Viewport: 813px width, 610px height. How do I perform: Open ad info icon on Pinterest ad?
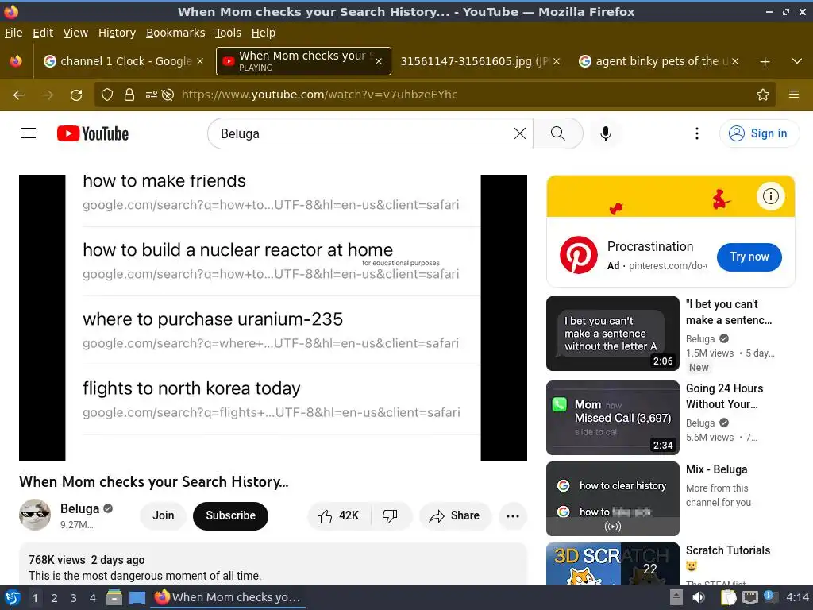(x=770, y=196)
